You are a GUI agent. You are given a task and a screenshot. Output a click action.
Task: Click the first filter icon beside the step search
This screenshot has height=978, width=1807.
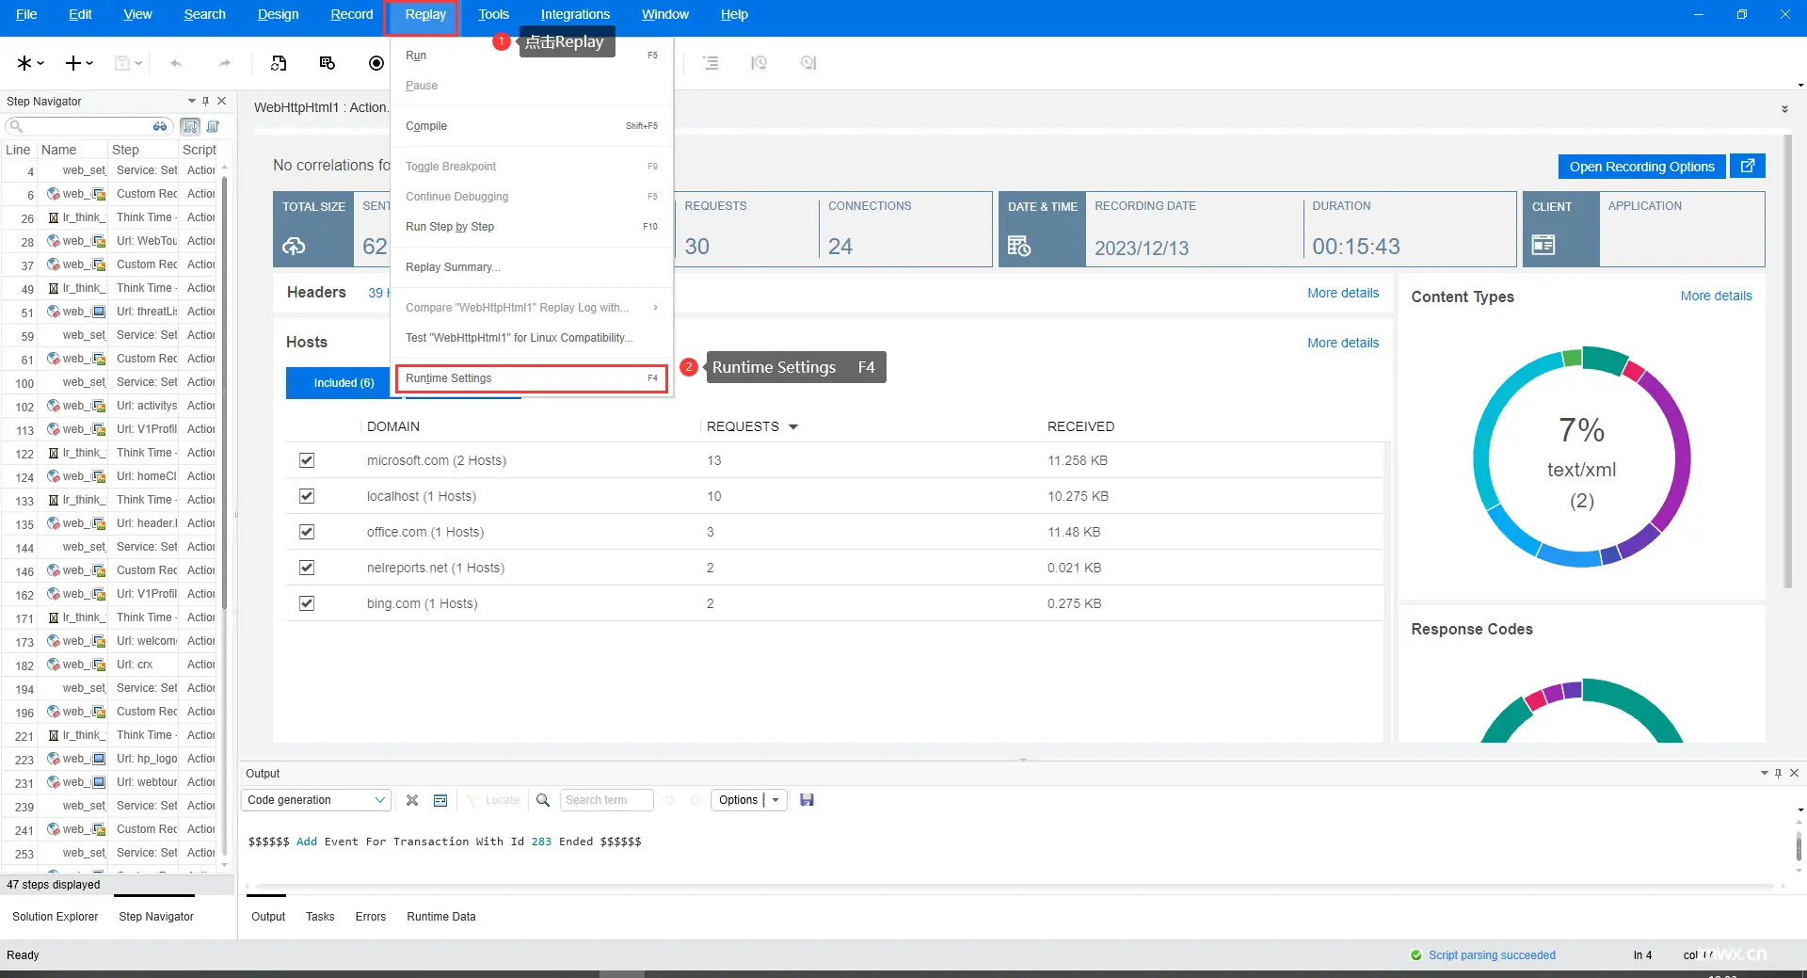pyautogui.click(x=190, y=126)
